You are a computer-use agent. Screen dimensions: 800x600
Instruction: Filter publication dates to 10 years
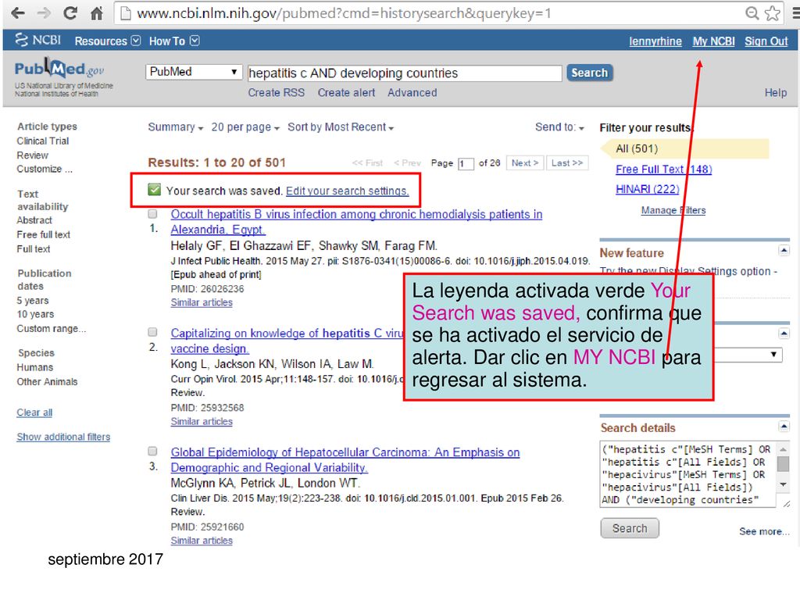pyautogui.click(x=35, y=314)
